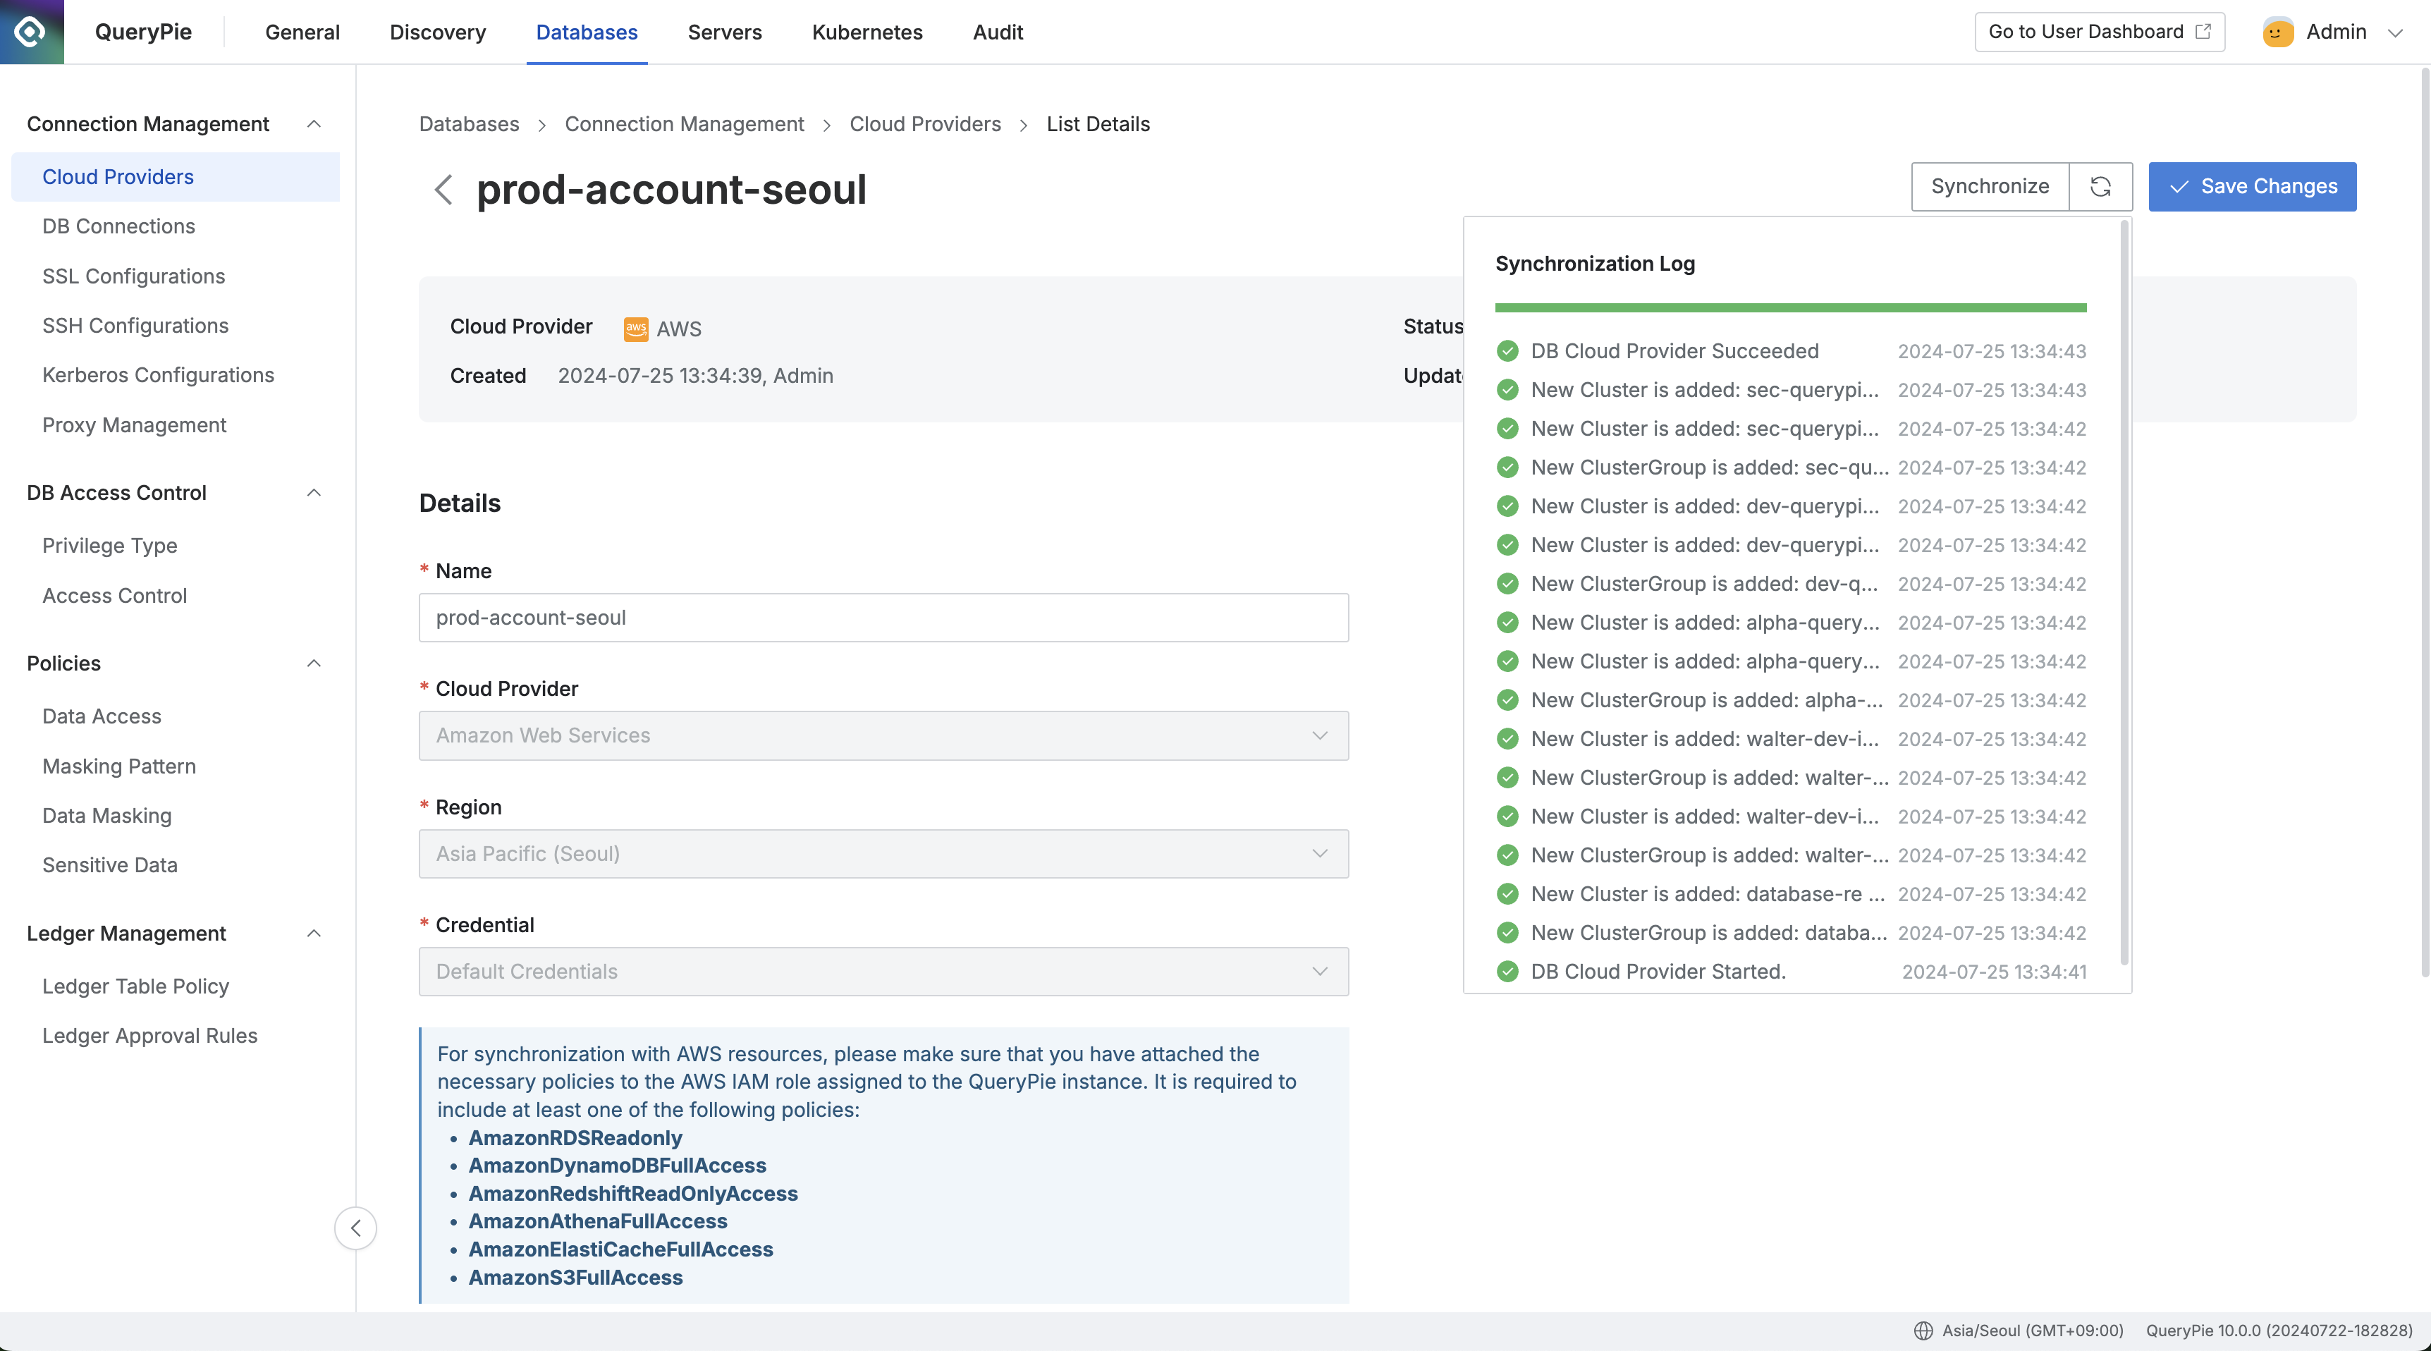Click the AmazonElastiCacheFullAccess policy text
This screenshot has height=1351, width=2431.
point(621,1249)
